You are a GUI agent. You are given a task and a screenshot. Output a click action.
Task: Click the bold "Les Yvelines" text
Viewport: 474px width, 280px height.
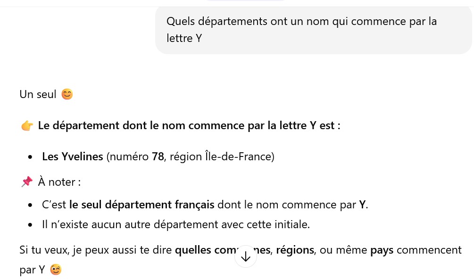click(73, 156)
